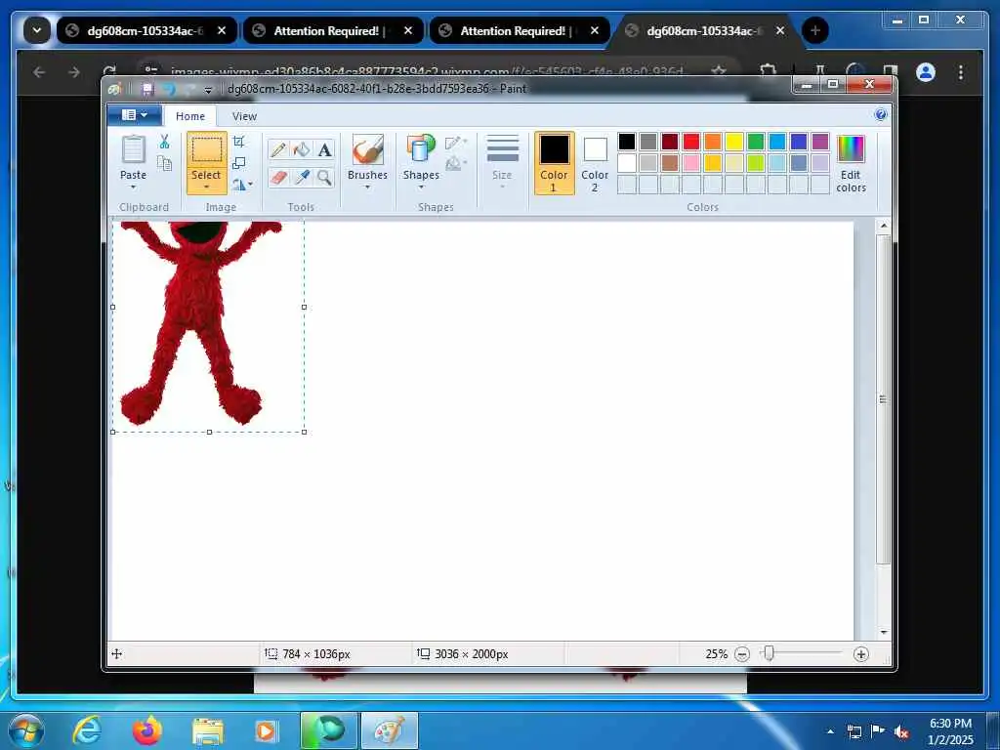Select the Eraser tool
Screen dimensions: 1000x750
(278, 177)
